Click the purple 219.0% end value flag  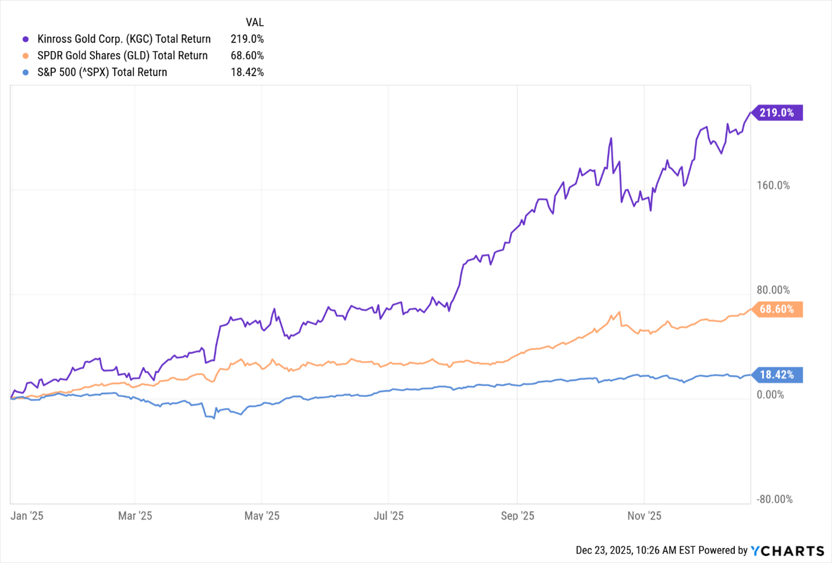(777, 113)
